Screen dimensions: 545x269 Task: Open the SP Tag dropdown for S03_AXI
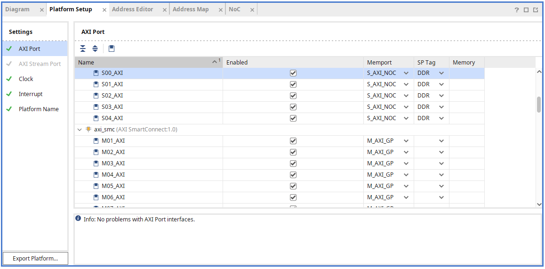(x=441, y=107)
